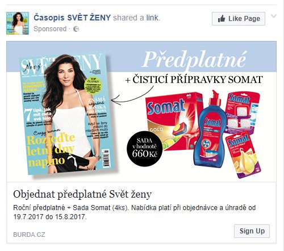Click the Sponsored label
The image size is (284, 251).
50,29
